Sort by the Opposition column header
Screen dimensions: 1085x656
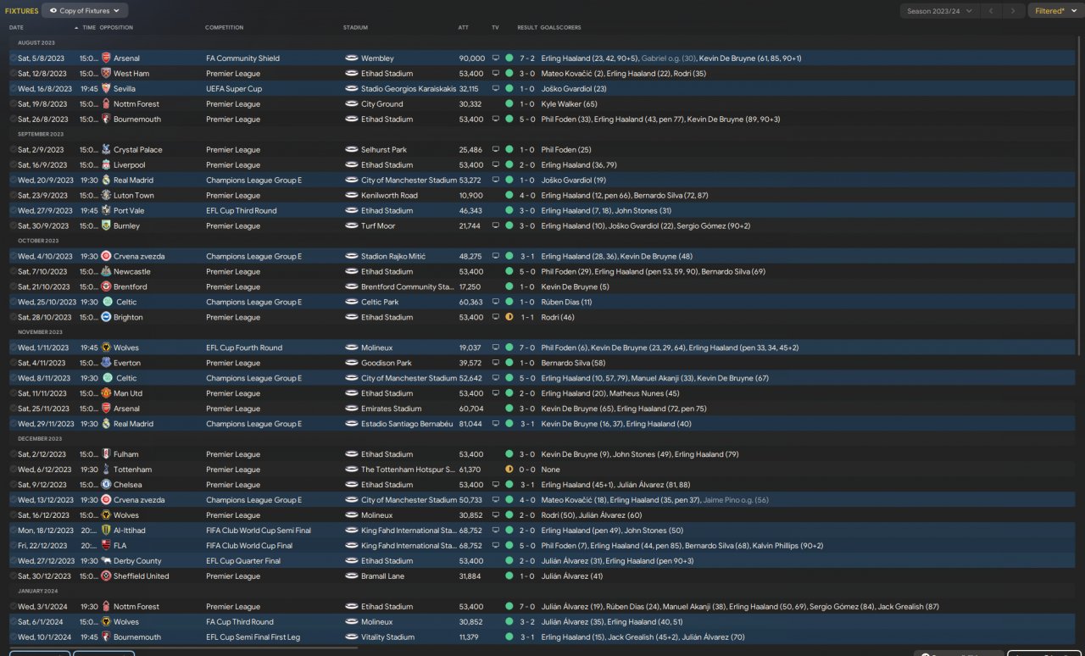tap(116, 28)
